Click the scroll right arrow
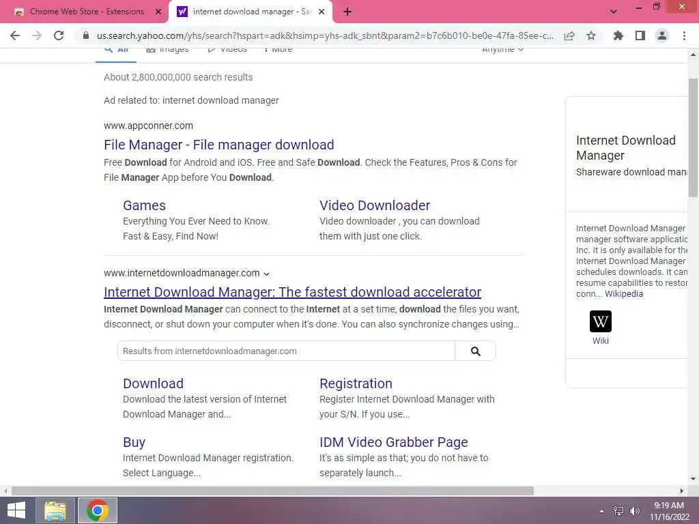The image size is (699, 524). pos(682,491)
